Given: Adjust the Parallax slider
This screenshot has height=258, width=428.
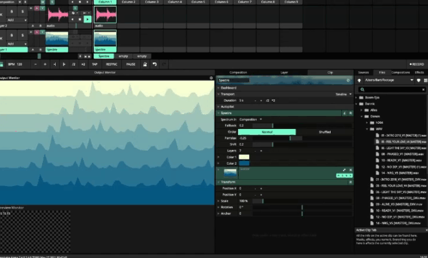Looking at the screenshot, I should 302,138.
